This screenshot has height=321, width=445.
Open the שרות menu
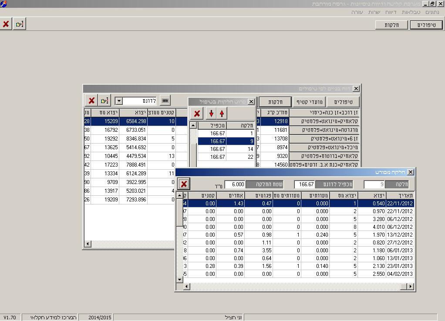click(x=374, y=12)
